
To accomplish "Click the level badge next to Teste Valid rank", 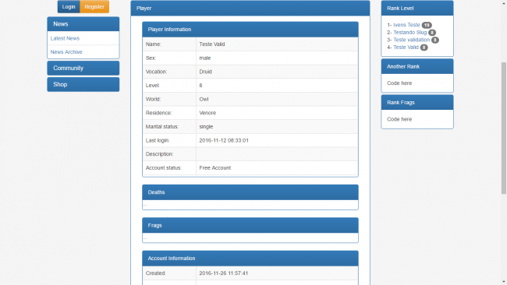I will [424, 47].
